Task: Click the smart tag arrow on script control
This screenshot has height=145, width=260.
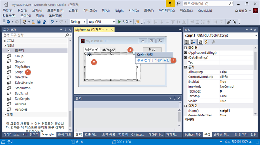Action: pyautogui.click(x=134, y=53)
